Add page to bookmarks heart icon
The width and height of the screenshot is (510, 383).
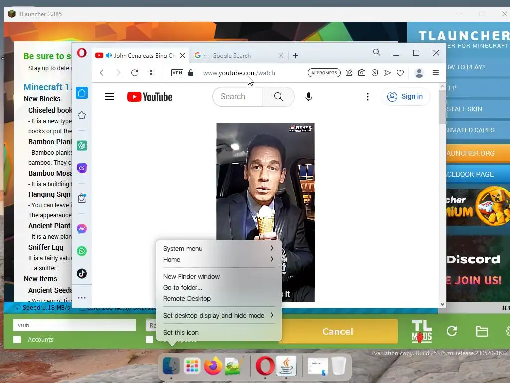tap(400, 73)
